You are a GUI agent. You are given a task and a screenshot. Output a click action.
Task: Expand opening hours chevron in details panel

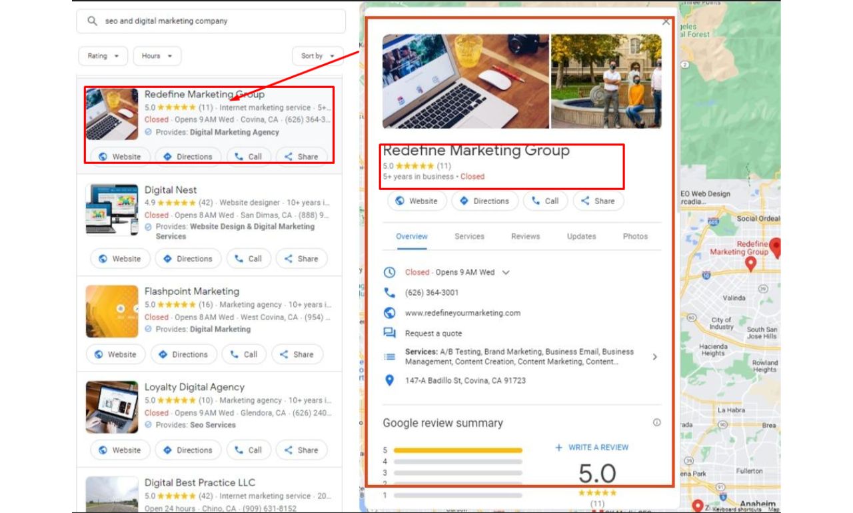pos(506,272)
